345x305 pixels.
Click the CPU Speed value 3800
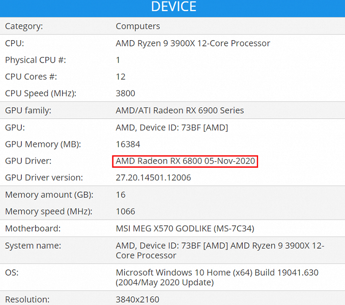coord(125,94)
